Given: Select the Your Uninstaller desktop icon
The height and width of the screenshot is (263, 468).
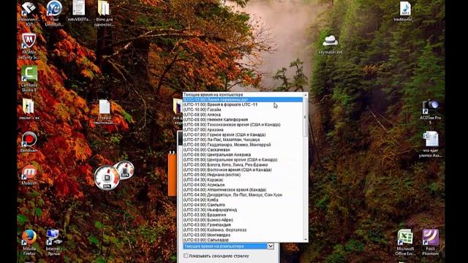Looking at the screenshot, I should tap(54, 9).
